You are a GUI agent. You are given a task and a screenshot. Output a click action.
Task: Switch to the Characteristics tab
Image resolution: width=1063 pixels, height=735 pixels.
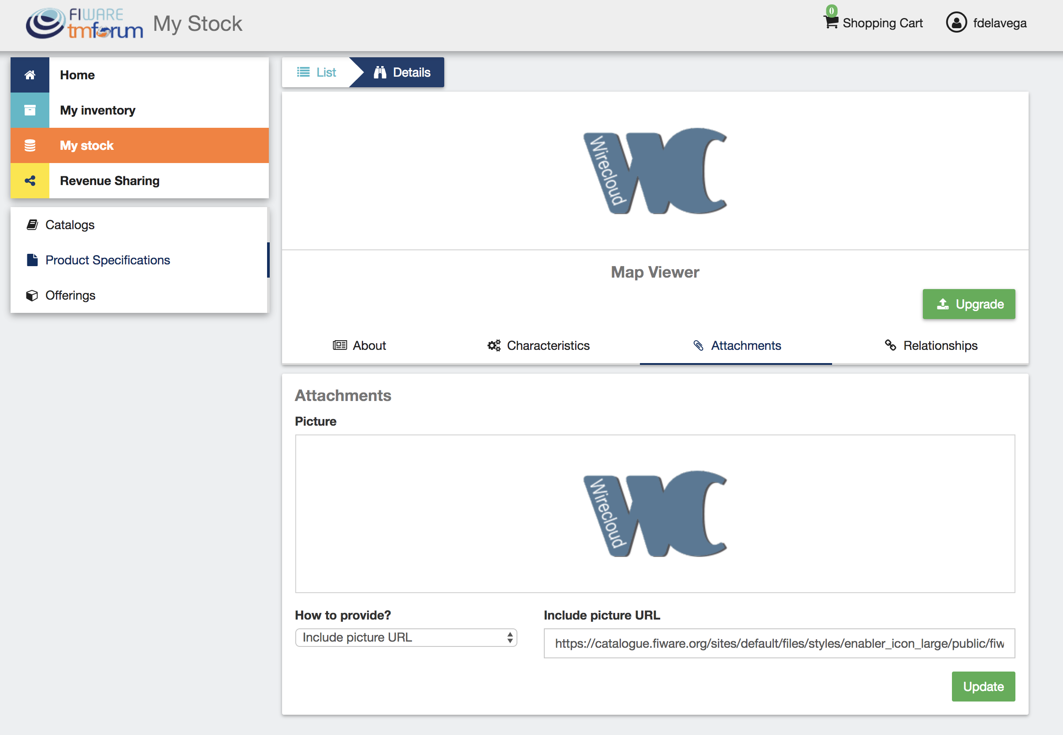pos(539,345)
